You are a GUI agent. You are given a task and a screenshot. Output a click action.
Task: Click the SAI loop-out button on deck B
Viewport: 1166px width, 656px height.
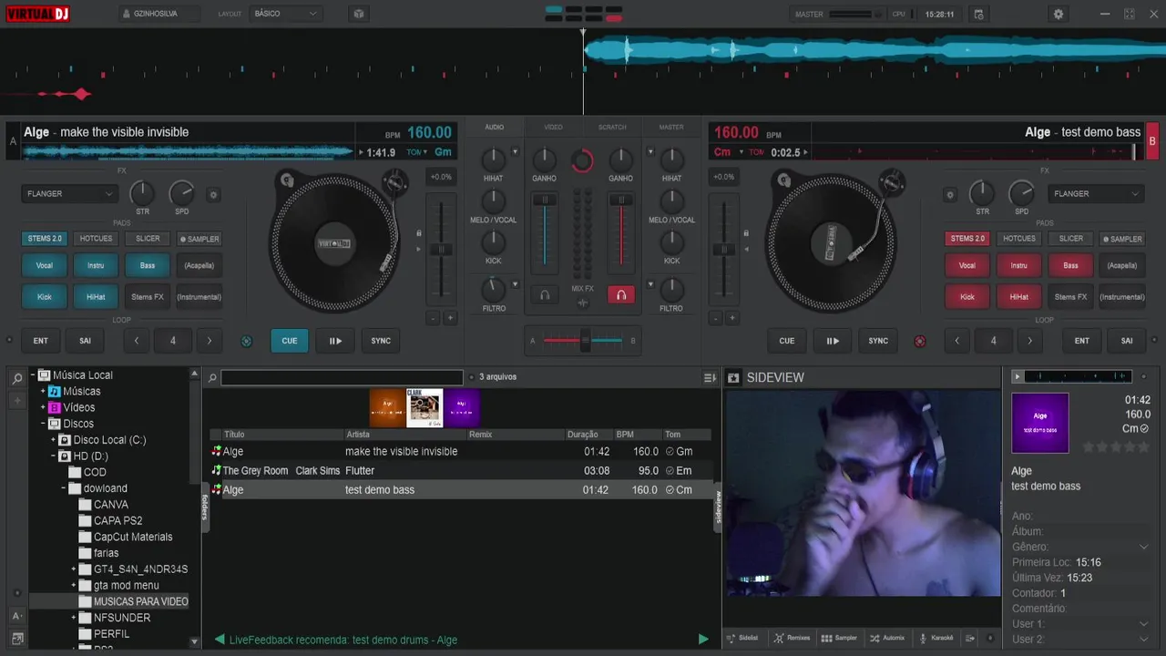click(x=1127, y=341)
